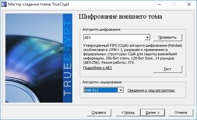The image size is (197, 120).
Task: Click the Проверить button
Action: click(x=168, y=37)
